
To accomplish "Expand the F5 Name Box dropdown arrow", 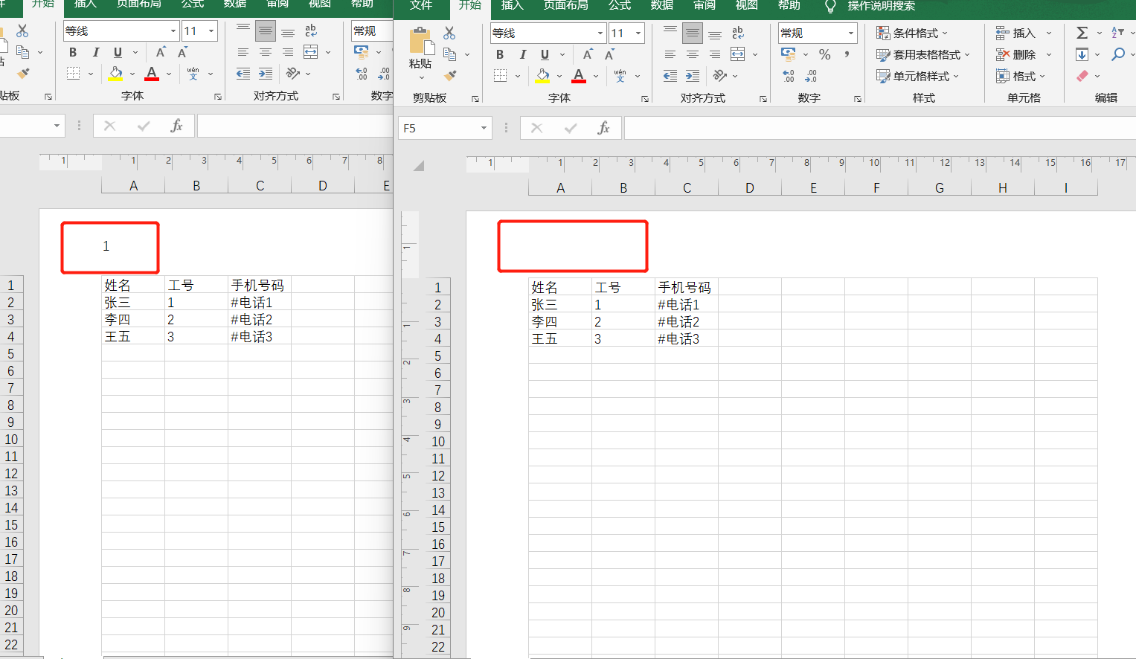I will click(x=484, y=128).
